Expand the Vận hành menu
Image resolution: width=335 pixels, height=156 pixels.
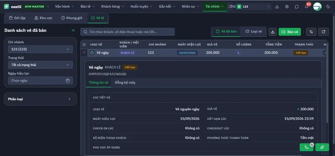point(65,7)
